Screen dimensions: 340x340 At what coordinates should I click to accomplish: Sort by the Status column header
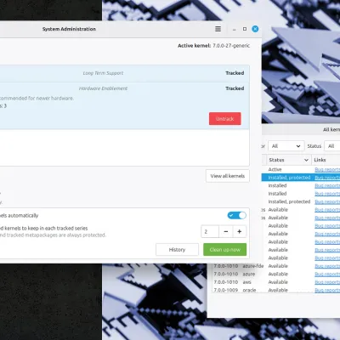click(x=288, y=160)
